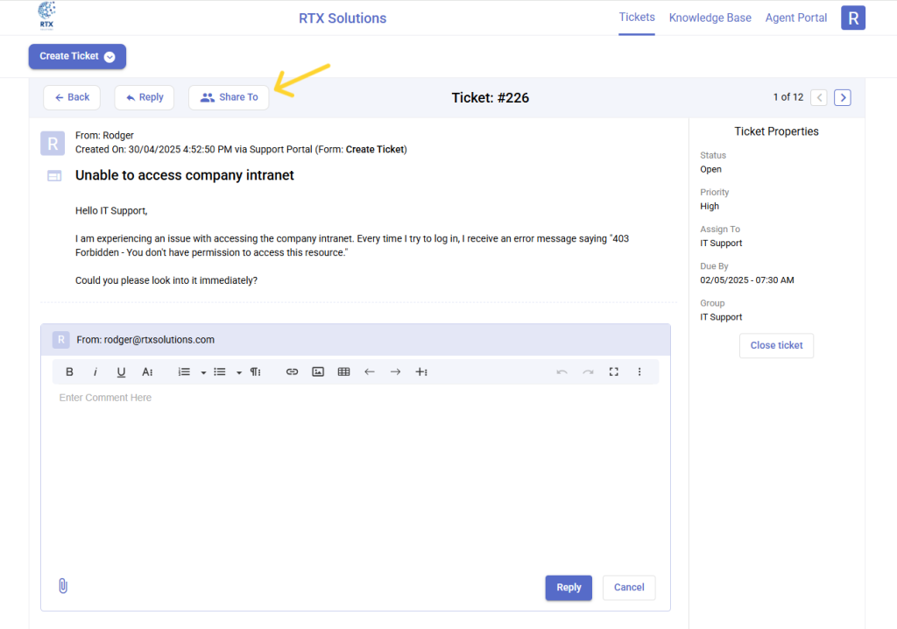Click the RTX logo in header

click(x=46, y=16)
